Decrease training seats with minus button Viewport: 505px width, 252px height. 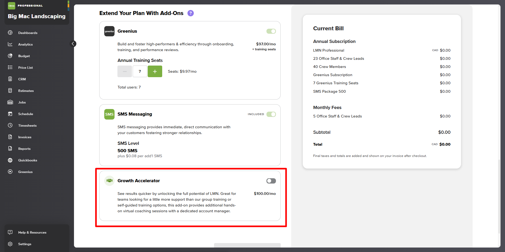tap(125, 71)
